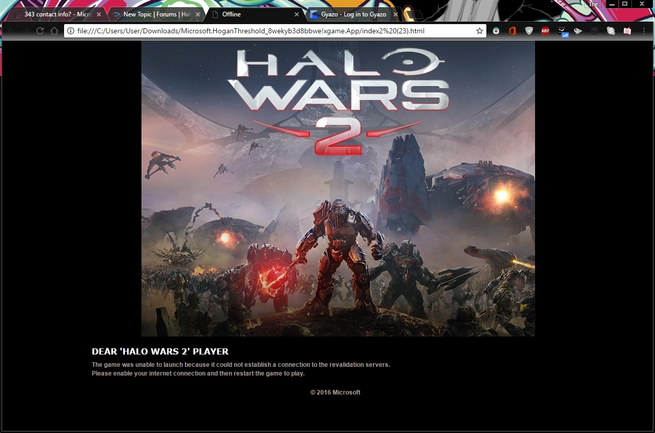Open the Office extension icon
655x433 pixels.
coord(512,31)
